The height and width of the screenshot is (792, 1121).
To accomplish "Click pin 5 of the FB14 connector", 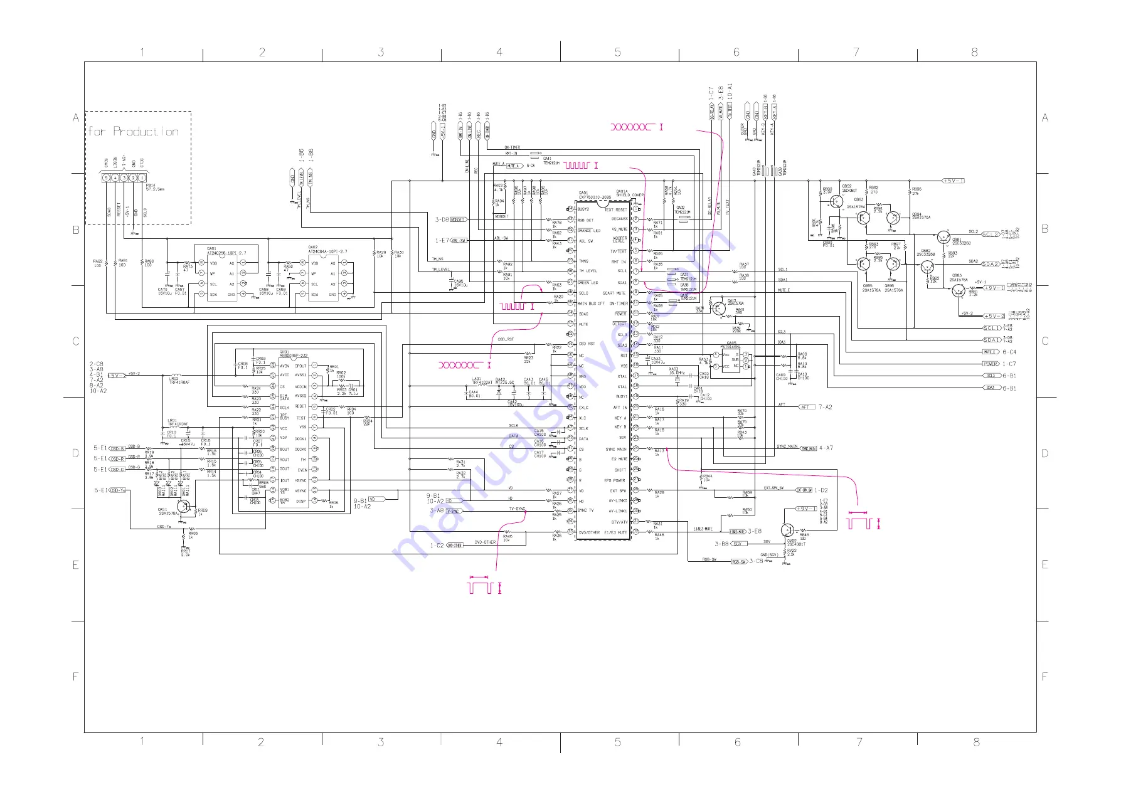I will point(107,178).
